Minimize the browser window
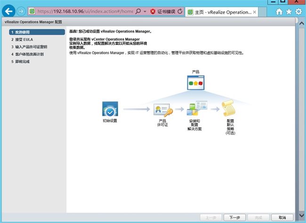The height and width of the screenshot is (223, 306). coord(274,2)
